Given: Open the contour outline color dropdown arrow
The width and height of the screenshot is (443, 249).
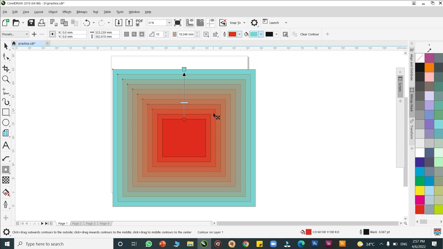Looking at the screenshot, I should pos(239,34).
